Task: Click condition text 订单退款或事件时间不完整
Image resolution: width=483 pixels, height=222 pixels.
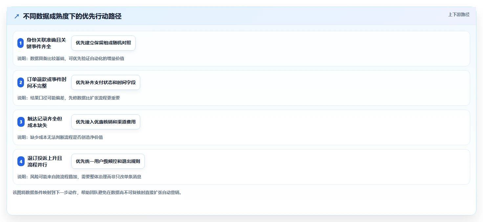Action: [46, 82]
